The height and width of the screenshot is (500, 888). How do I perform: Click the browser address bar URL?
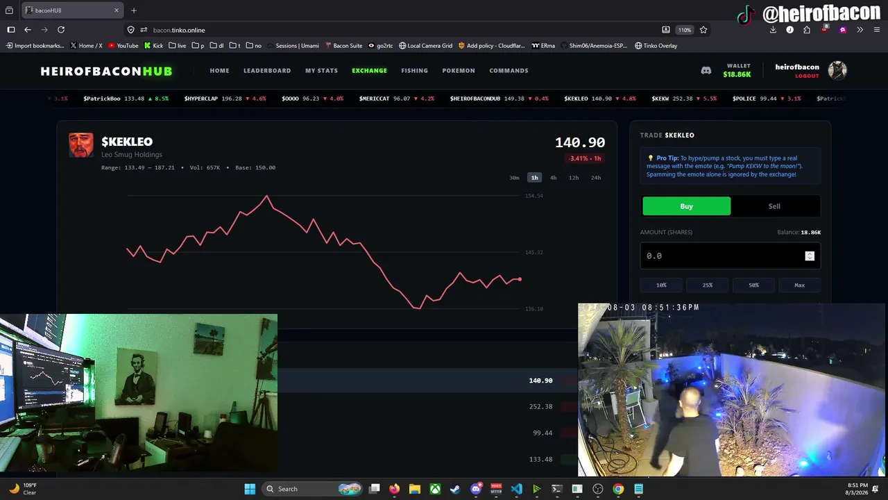179,30
